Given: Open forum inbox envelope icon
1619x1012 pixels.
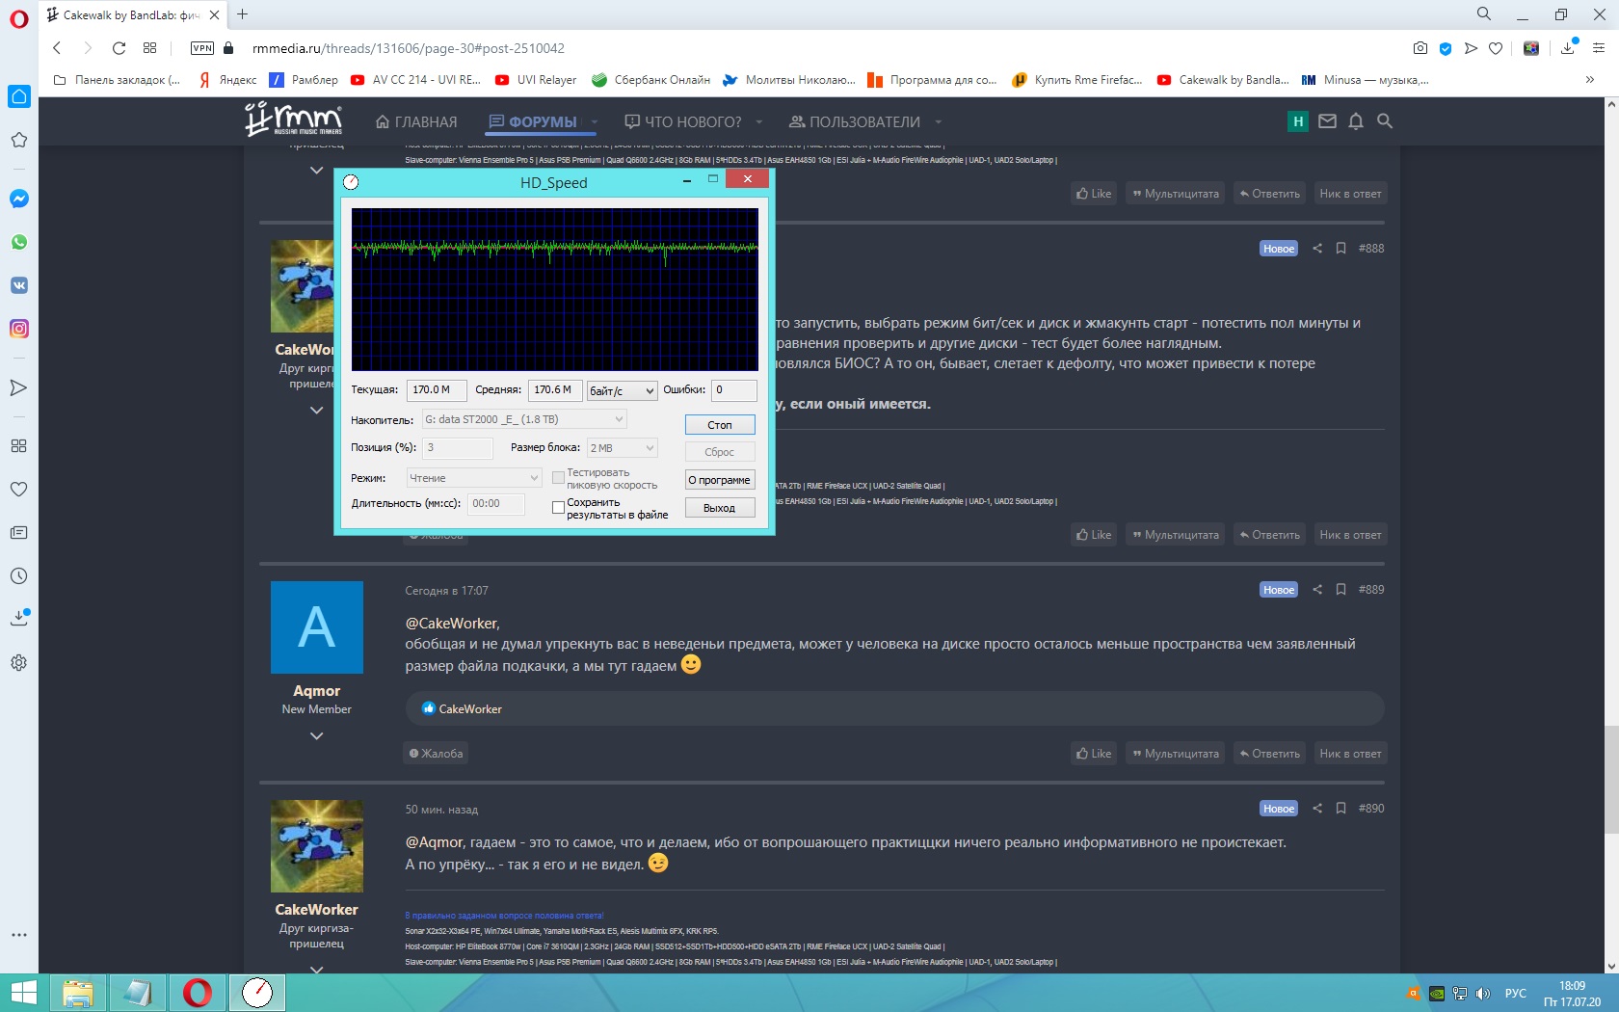Looking at the screenshot, I should click(x=1327, y=121).
